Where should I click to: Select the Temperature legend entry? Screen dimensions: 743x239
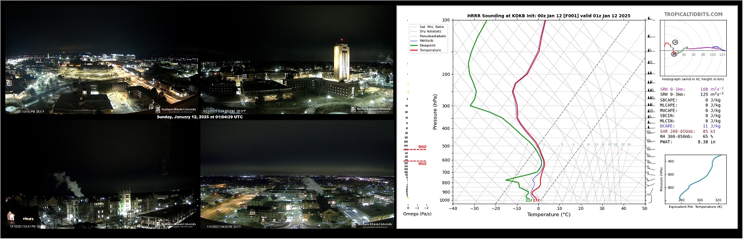(x=426, y=50)
